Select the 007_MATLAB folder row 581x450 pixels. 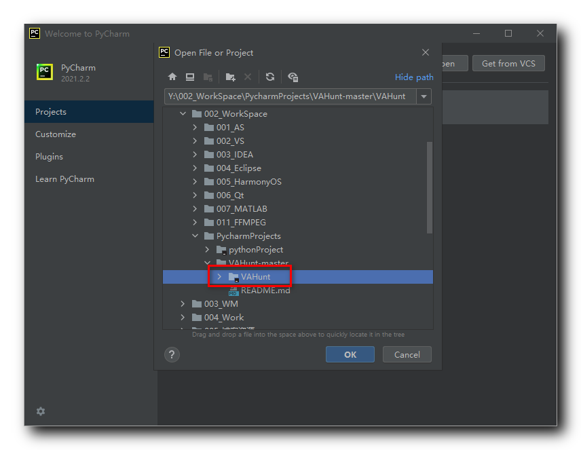tap(298, 208)
